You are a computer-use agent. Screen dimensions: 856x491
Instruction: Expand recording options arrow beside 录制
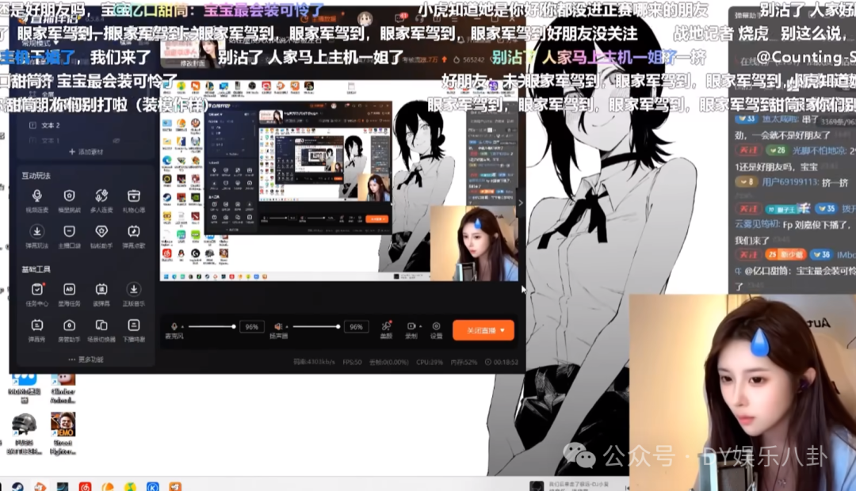tap(420, 326)
